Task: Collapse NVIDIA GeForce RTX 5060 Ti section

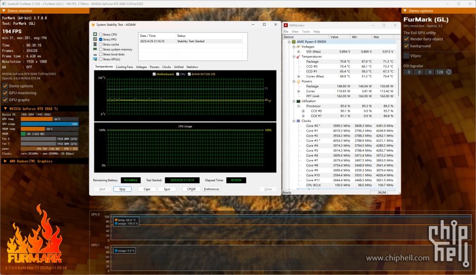Action: pos(5,108)
